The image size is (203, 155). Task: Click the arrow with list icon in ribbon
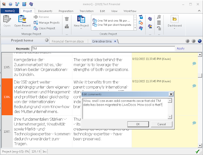pos(159,28)
